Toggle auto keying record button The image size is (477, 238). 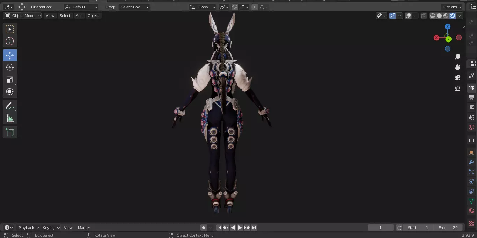pyautogui.click(x=204, y=228)
